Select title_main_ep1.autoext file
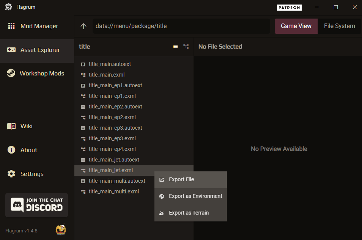362x240 pixels. click(x=134, y=85)
